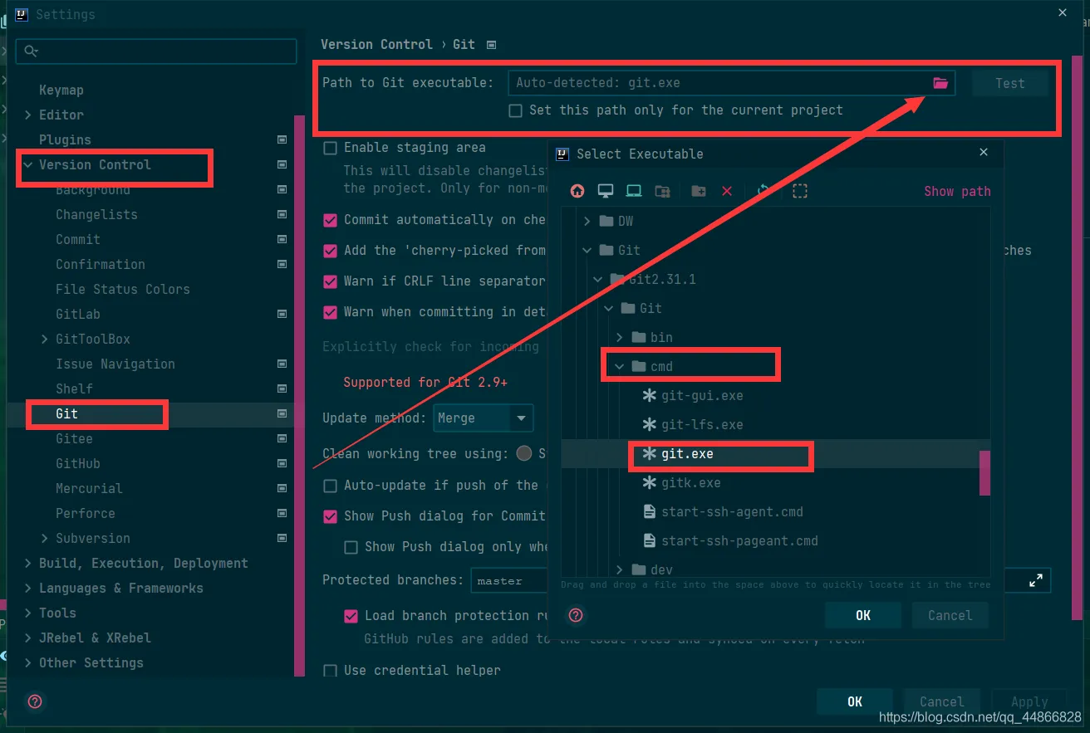Expand the DW folder in file tree
The image size is (1090, 733).
587,221
